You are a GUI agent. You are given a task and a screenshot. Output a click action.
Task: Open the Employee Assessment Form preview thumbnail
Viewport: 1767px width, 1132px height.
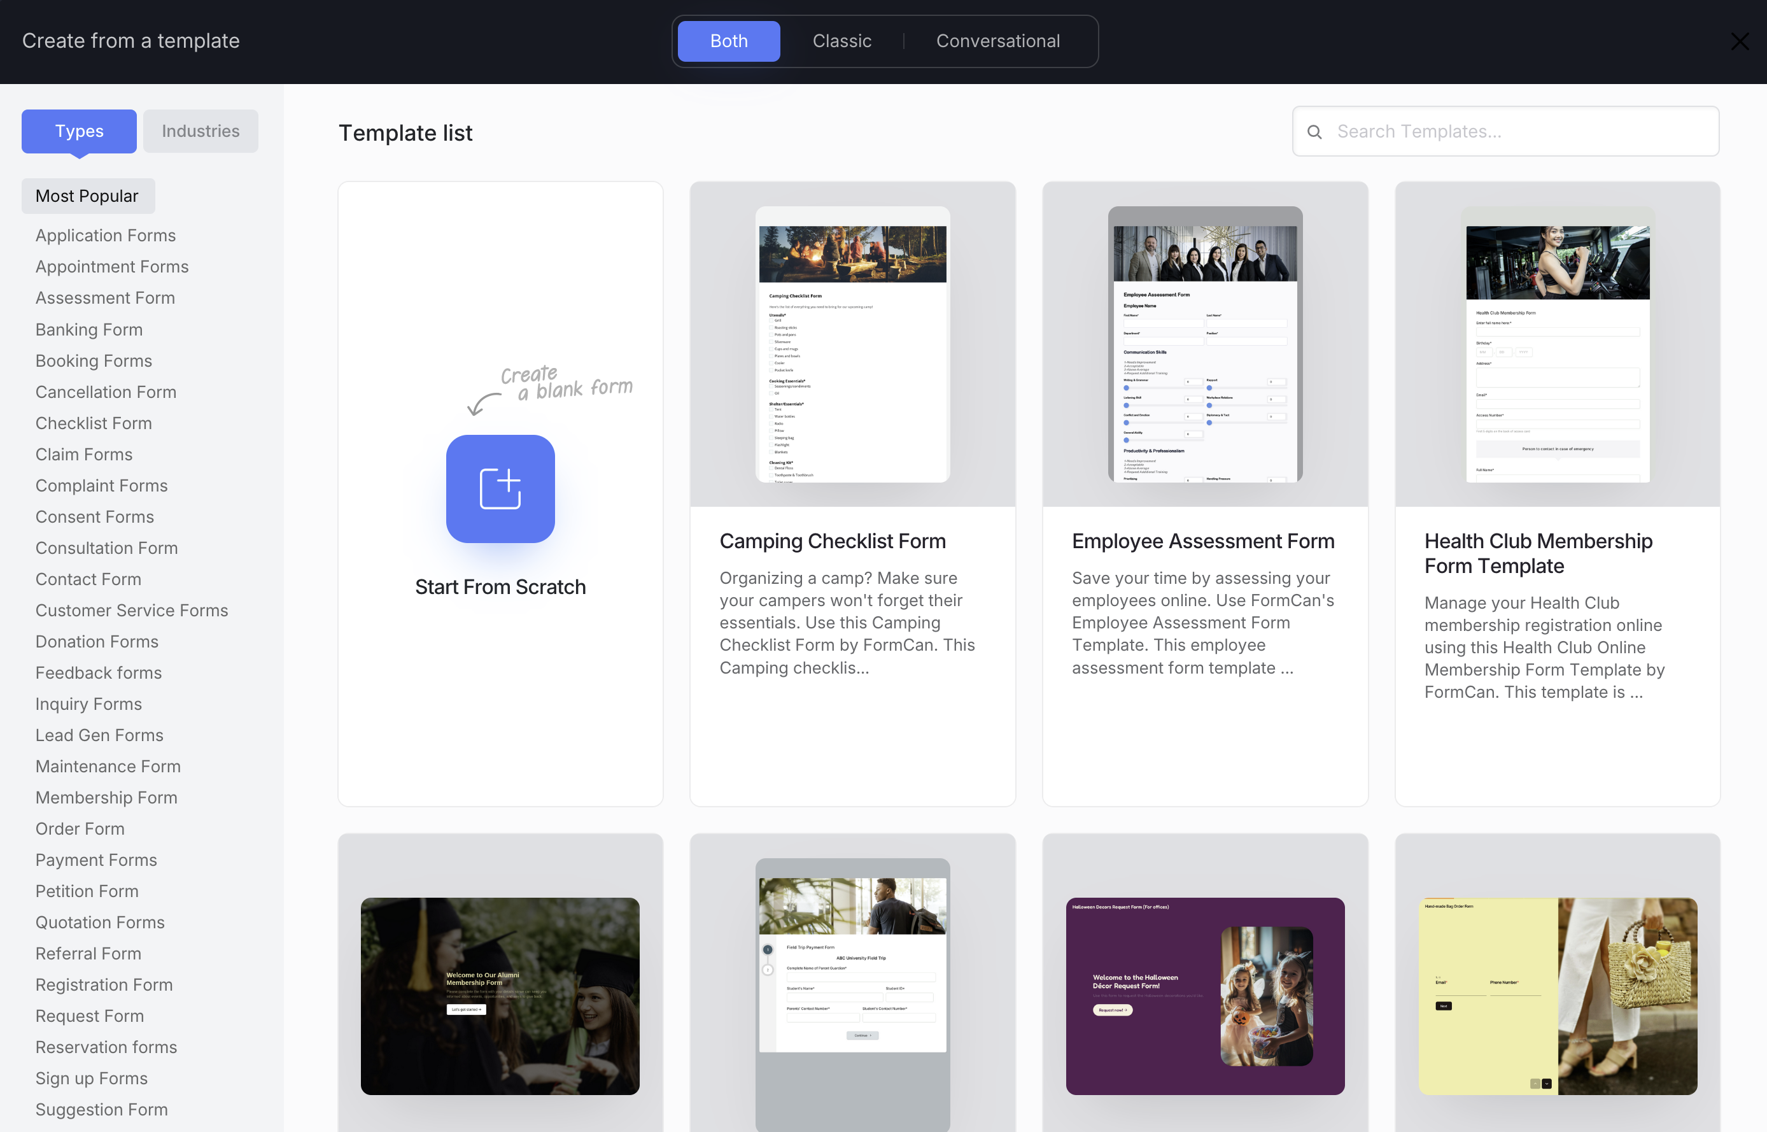1205,344
